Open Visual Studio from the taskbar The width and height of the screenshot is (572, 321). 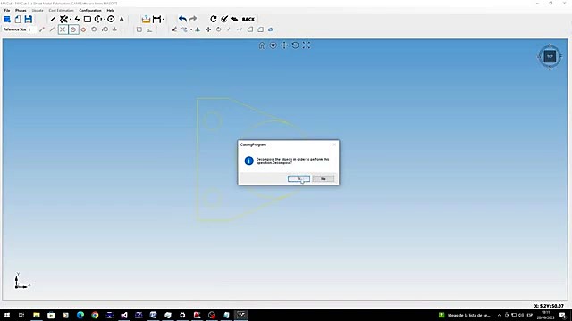pos(124,315)
